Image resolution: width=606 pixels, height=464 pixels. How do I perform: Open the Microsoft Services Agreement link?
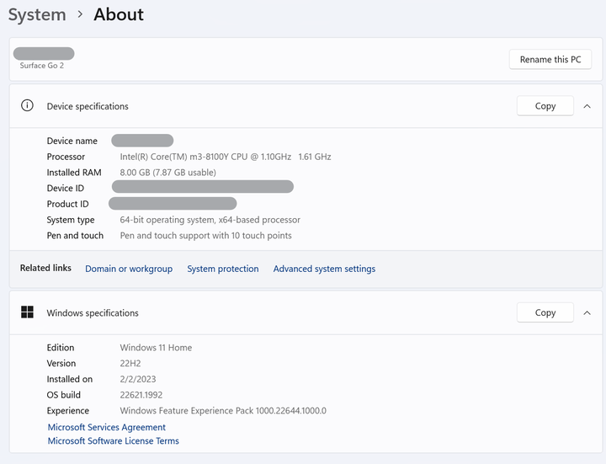(107, 427)
